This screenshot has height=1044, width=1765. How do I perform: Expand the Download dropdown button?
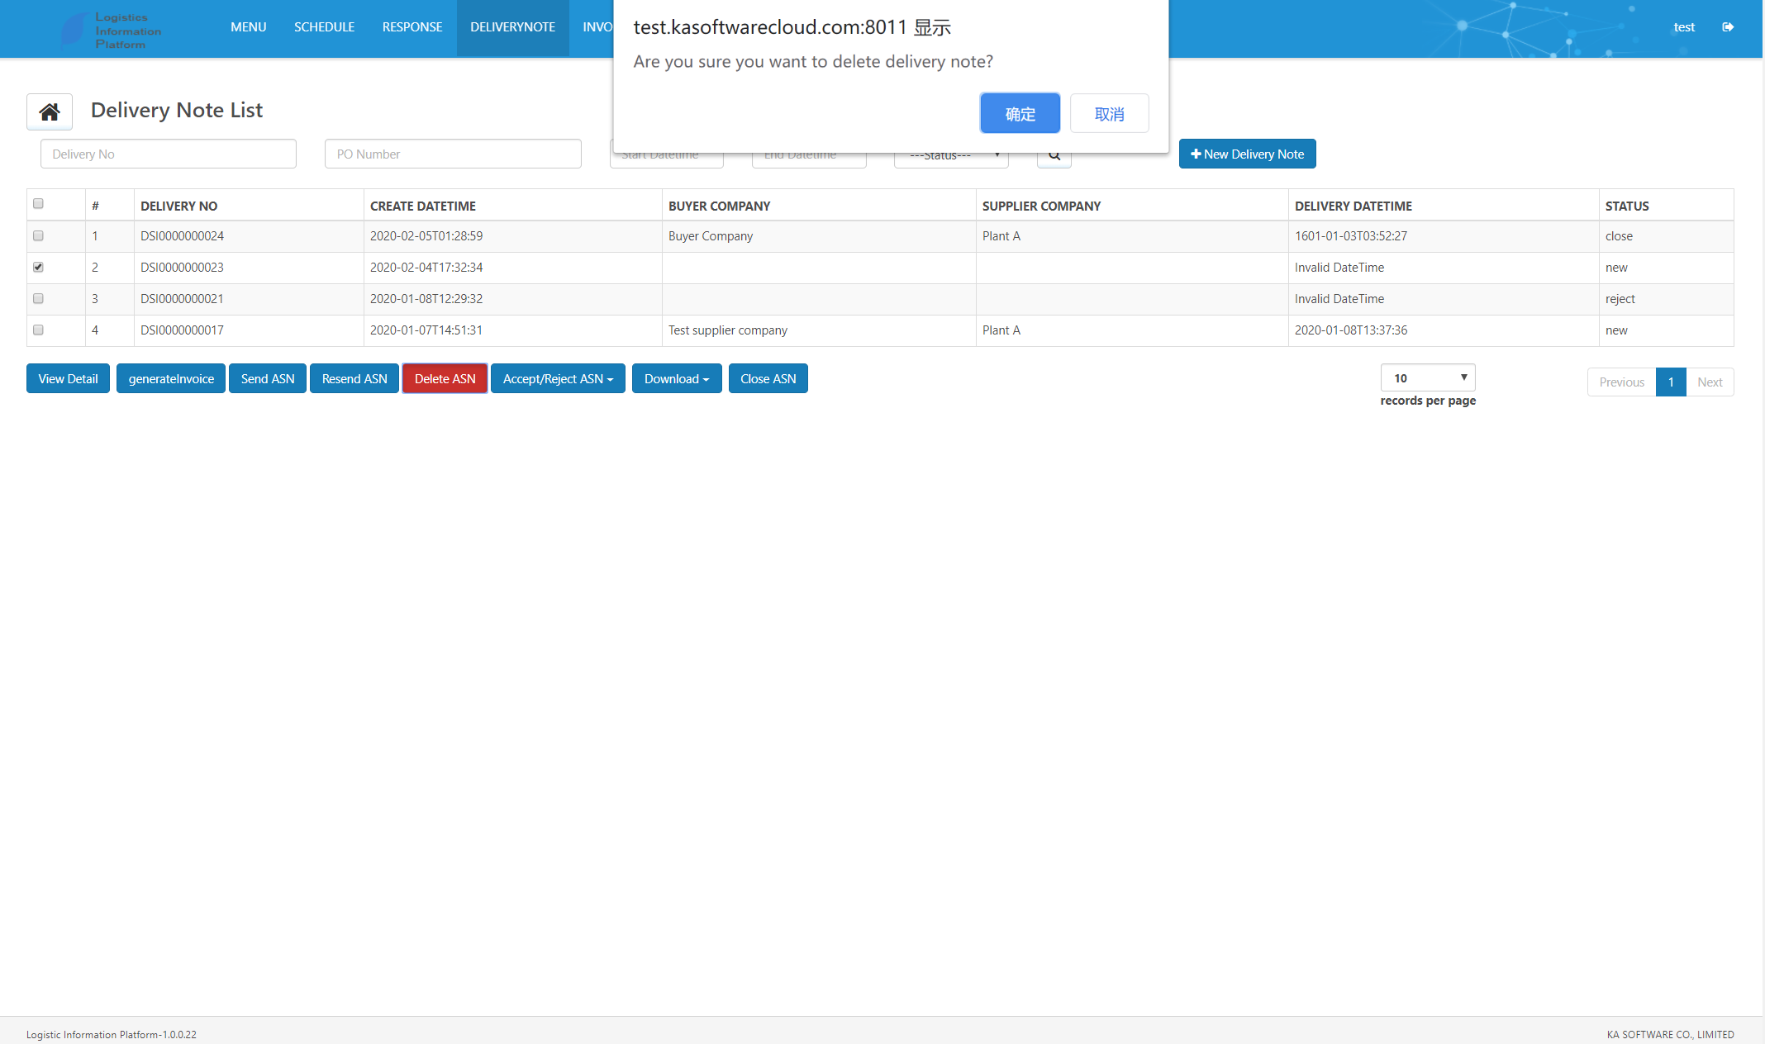[677, 378]
